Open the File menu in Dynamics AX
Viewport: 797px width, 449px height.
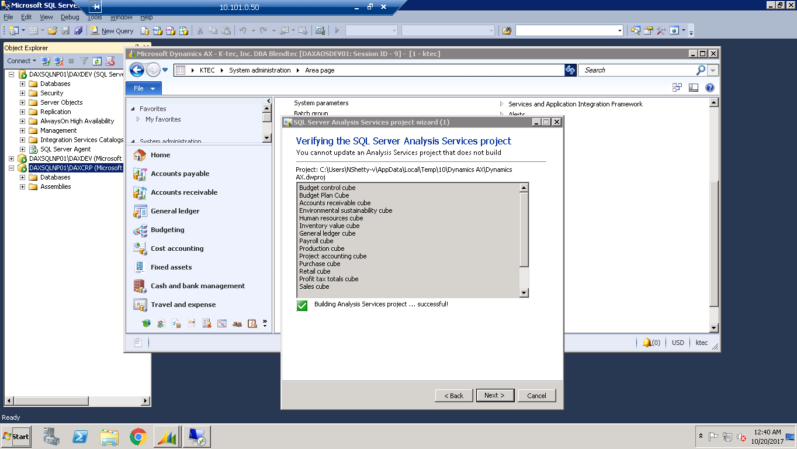144,88
